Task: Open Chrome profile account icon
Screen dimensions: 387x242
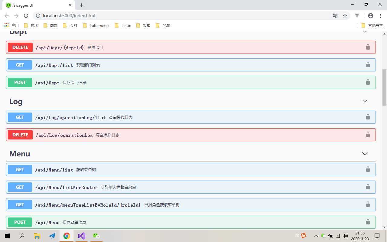Action: point(371,16)
